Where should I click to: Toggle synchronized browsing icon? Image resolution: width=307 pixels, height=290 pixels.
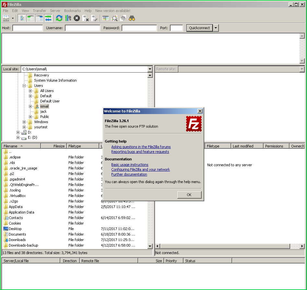tap(123, 18)
